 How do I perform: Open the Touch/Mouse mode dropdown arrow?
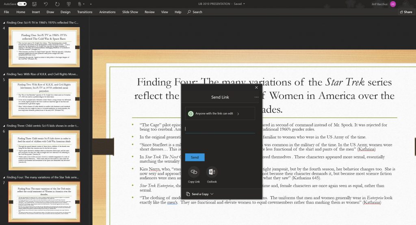pyautogui.click(x=84, y=4)
